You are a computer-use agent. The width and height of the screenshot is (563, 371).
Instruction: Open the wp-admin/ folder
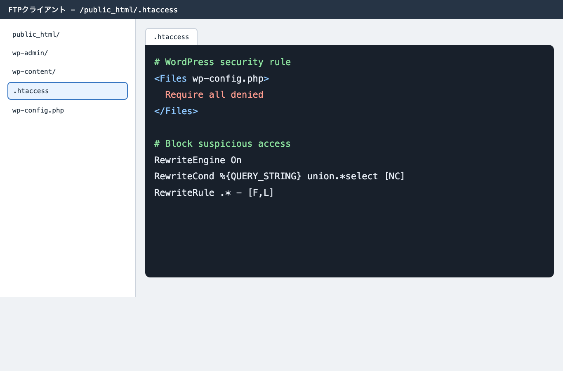68,53
